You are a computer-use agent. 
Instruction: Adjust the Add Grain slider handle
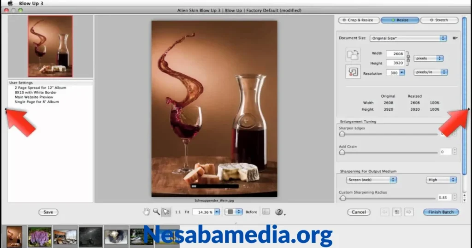tap(342, 152)
